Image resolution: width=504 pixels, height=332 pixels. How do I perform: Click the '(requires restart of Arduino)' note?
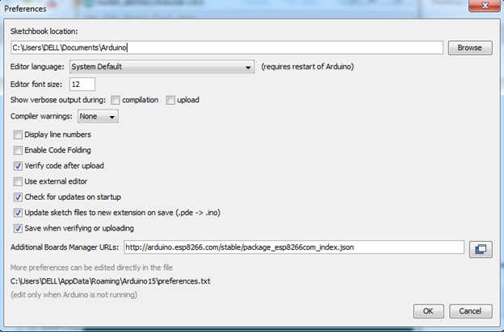click(308, 67)
